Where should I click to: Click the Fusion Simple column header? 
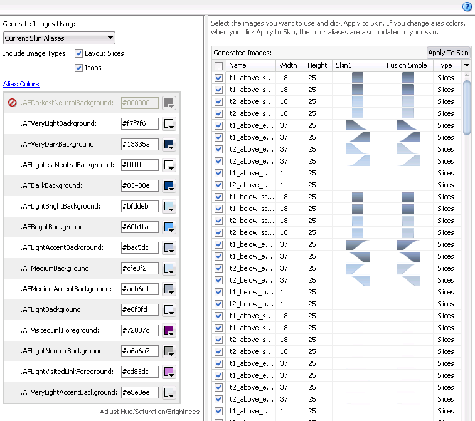click(408, 65)
